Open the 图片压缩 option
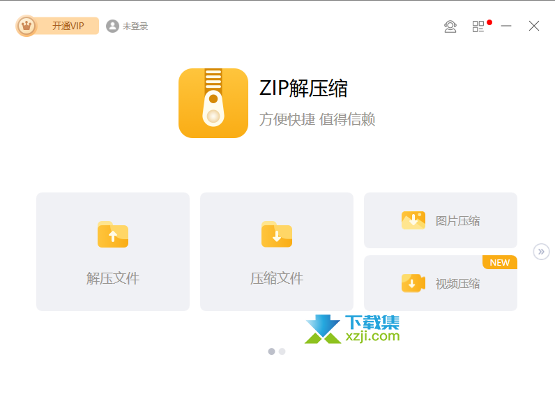This screenshot has height=417, width=555. click(441, 220)
